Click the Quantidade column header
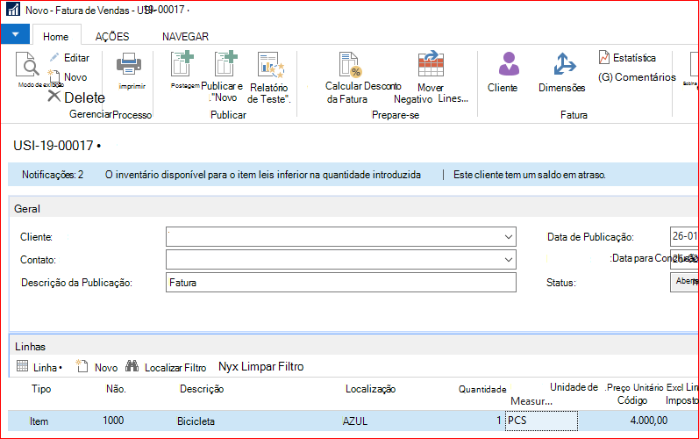 tap(482, 389)
